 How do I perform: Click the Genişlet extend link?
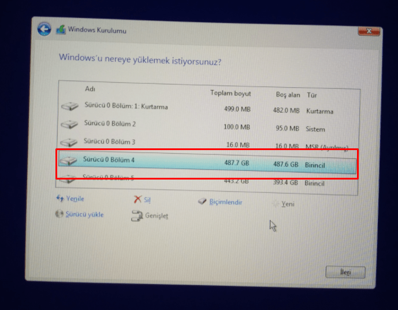pos(157,216)
